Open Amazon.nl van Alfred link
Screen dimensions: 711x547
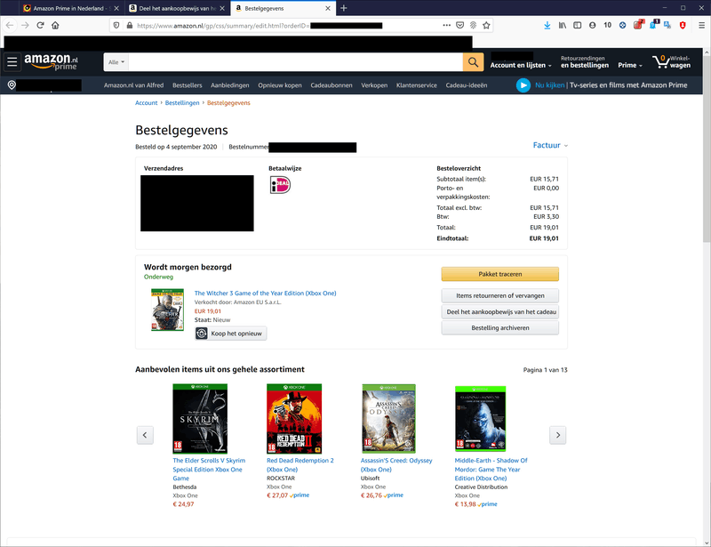click(x=134, y=85)
